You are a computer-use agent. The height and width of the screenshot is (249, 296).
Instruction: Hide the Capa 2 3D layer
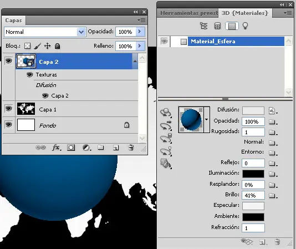click(x=9, y=61)
